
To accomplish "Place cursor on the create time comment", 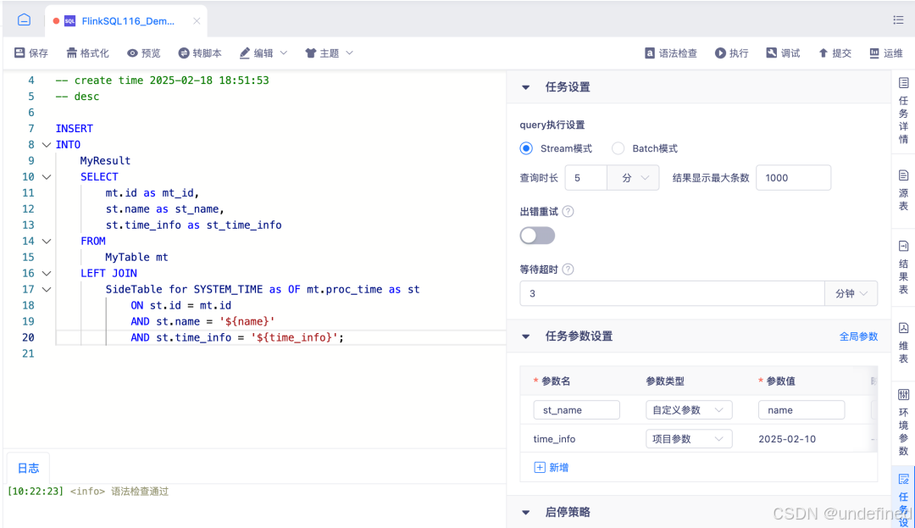I will [162, 81].
